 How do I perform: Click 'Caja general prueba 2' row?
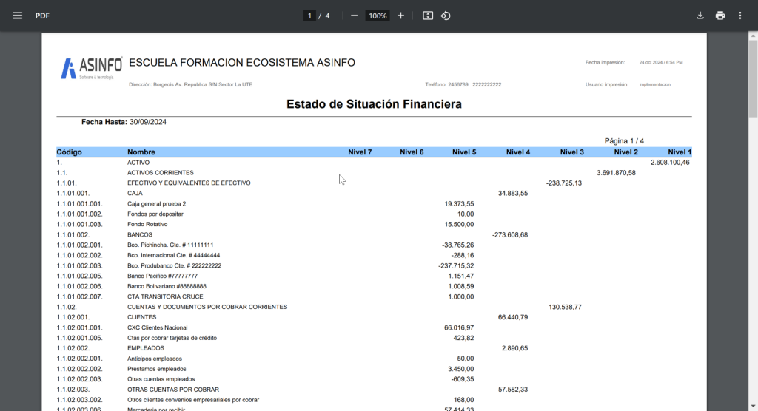pyautogui.click(x=157, y=204)
